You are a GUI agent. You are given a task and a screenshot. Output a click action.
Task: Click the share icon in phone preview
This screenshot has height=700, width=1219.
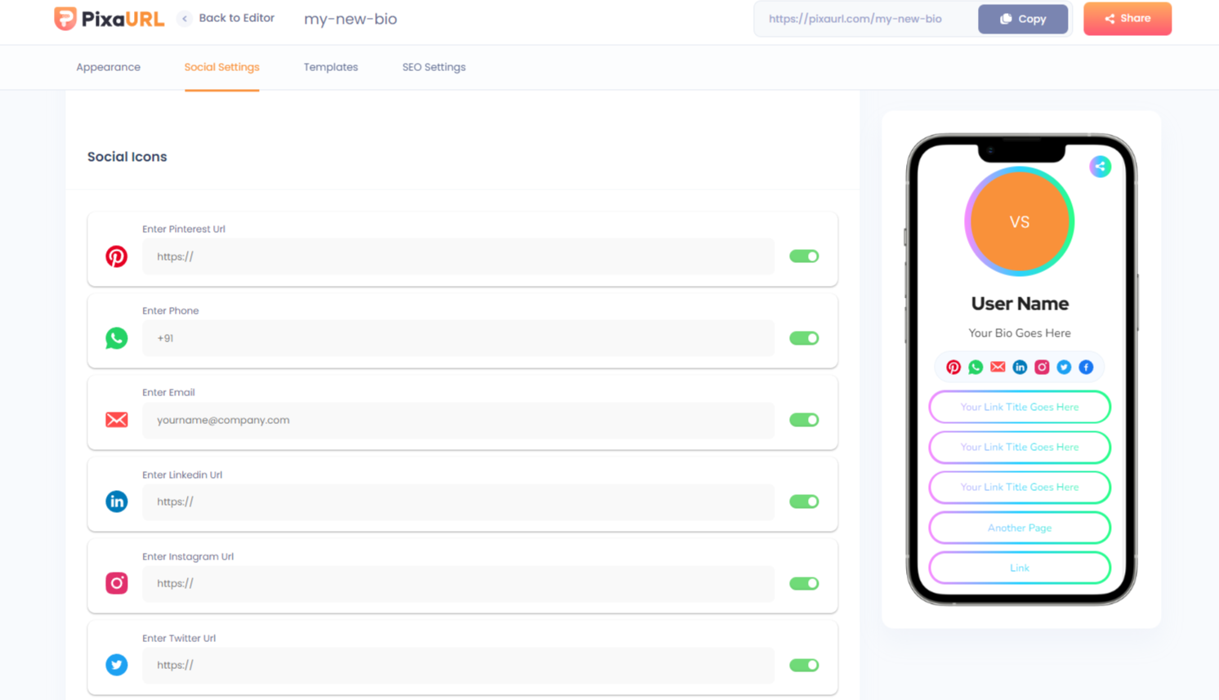[1100, 167]
